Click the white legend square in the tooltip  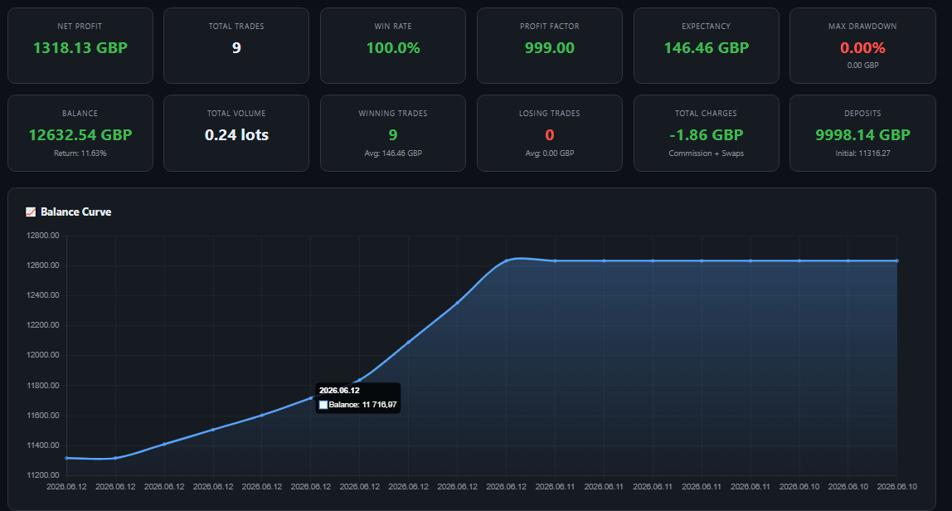(323, 405)
